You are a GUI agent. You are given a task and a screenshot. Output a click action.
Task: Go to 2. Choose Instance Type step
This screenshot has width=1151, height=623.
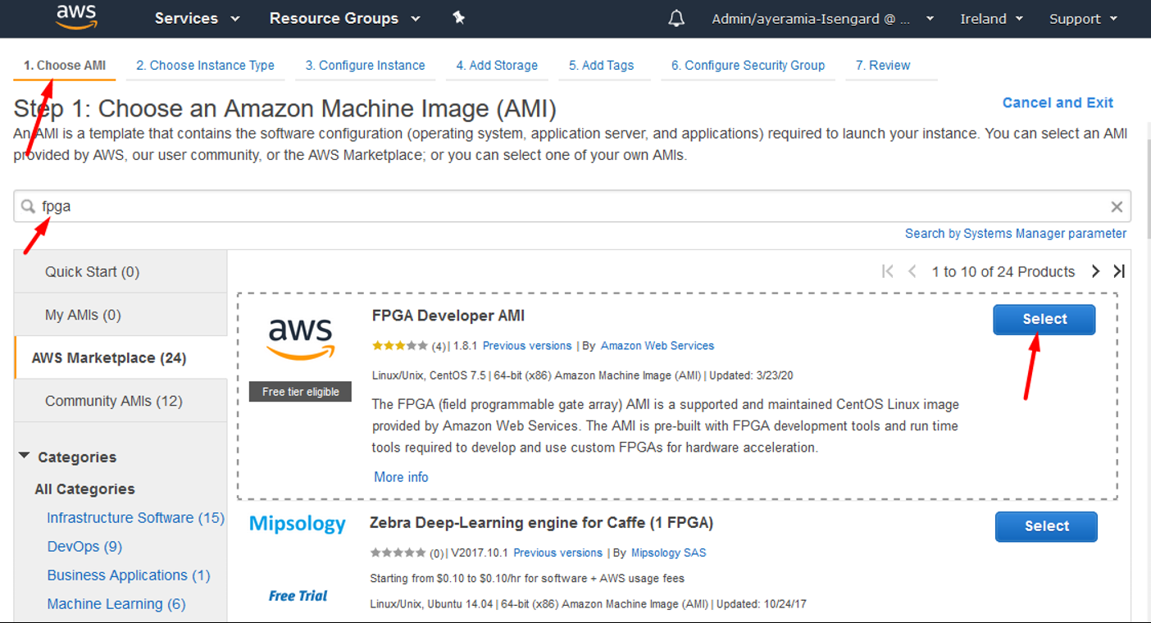[205, 66]
